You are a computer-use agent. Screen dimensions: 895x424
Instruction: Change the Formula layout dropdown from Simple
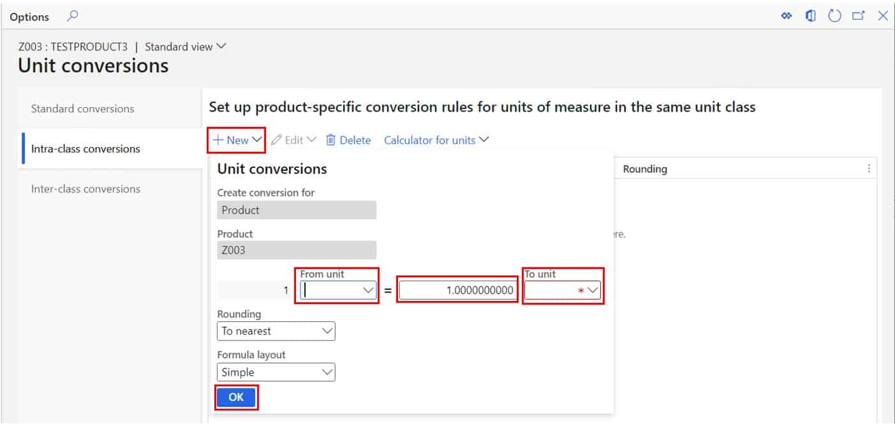(x=327, y=372)
